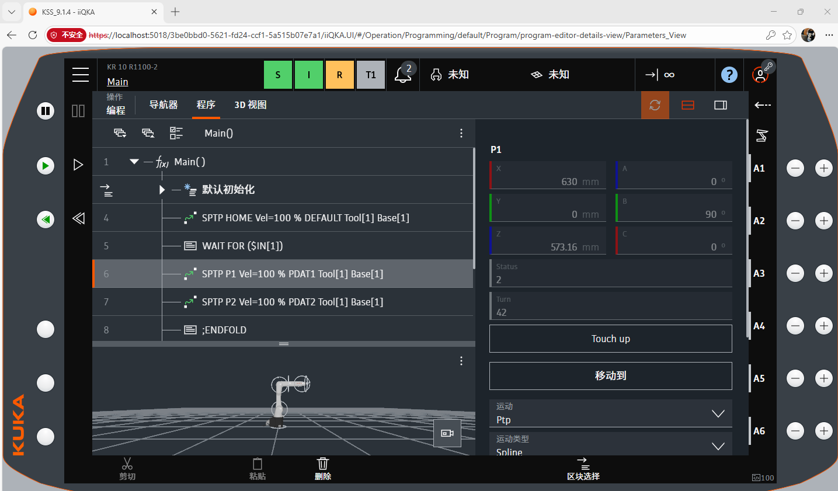Click the delete trash icon

click(x=323, y=468)
